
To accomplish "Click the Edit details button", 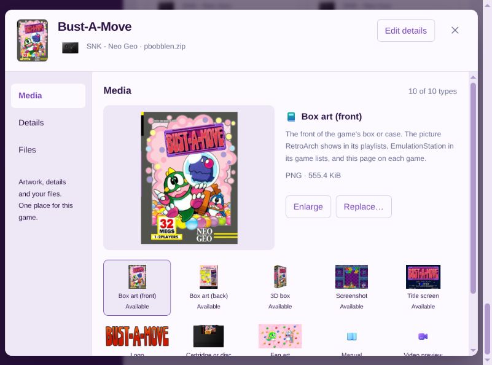I will (x=406, y=31).
